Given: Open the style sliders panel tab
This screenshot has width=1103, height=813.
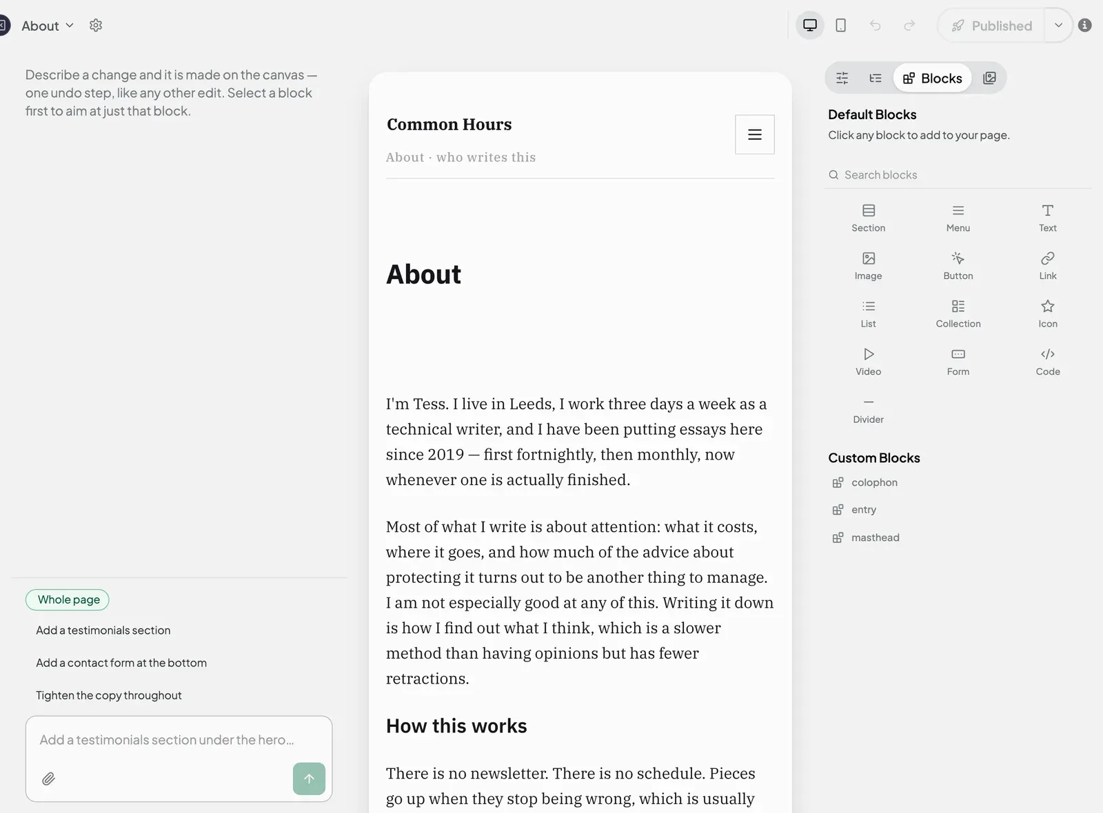Looking at the screenshot, I should (842, 78).
